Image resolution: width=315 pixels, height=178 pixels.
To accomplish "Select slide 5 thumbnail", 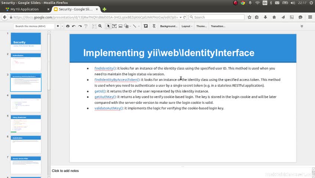I will click(x=26, y=124).
